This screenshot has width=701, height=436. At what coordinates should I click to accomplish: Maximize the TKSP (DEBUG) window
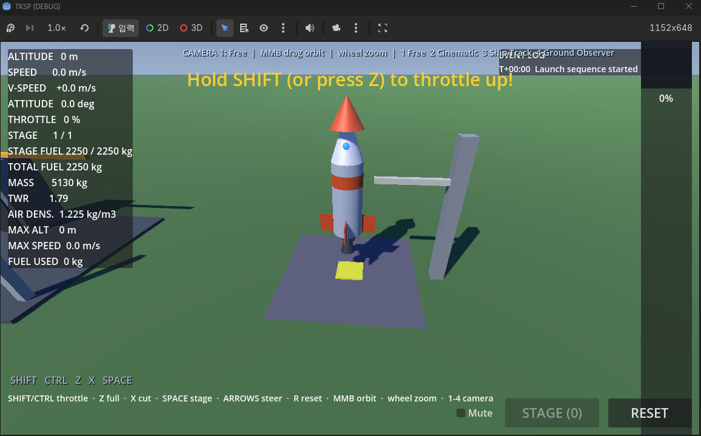tap(661, 6)
